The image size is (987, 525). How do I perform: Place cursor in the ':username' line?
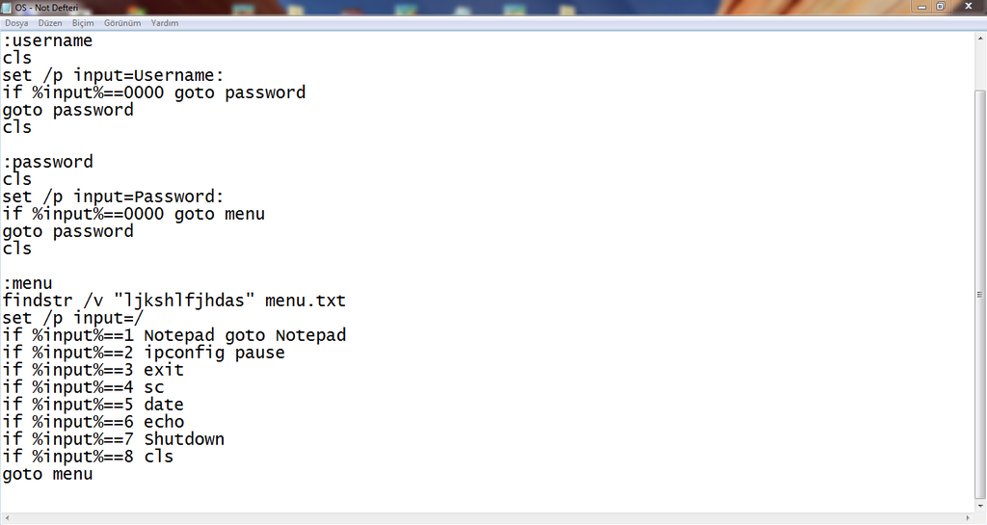[48, 40]
